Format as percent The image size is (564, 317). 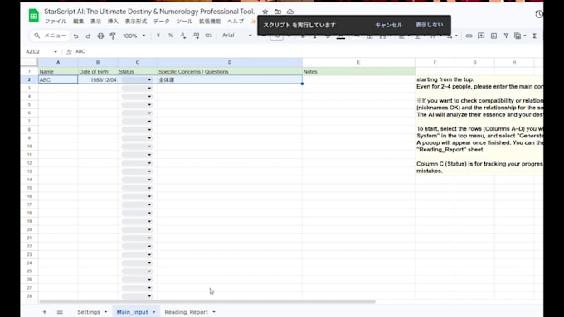click(x=171, y=36)
